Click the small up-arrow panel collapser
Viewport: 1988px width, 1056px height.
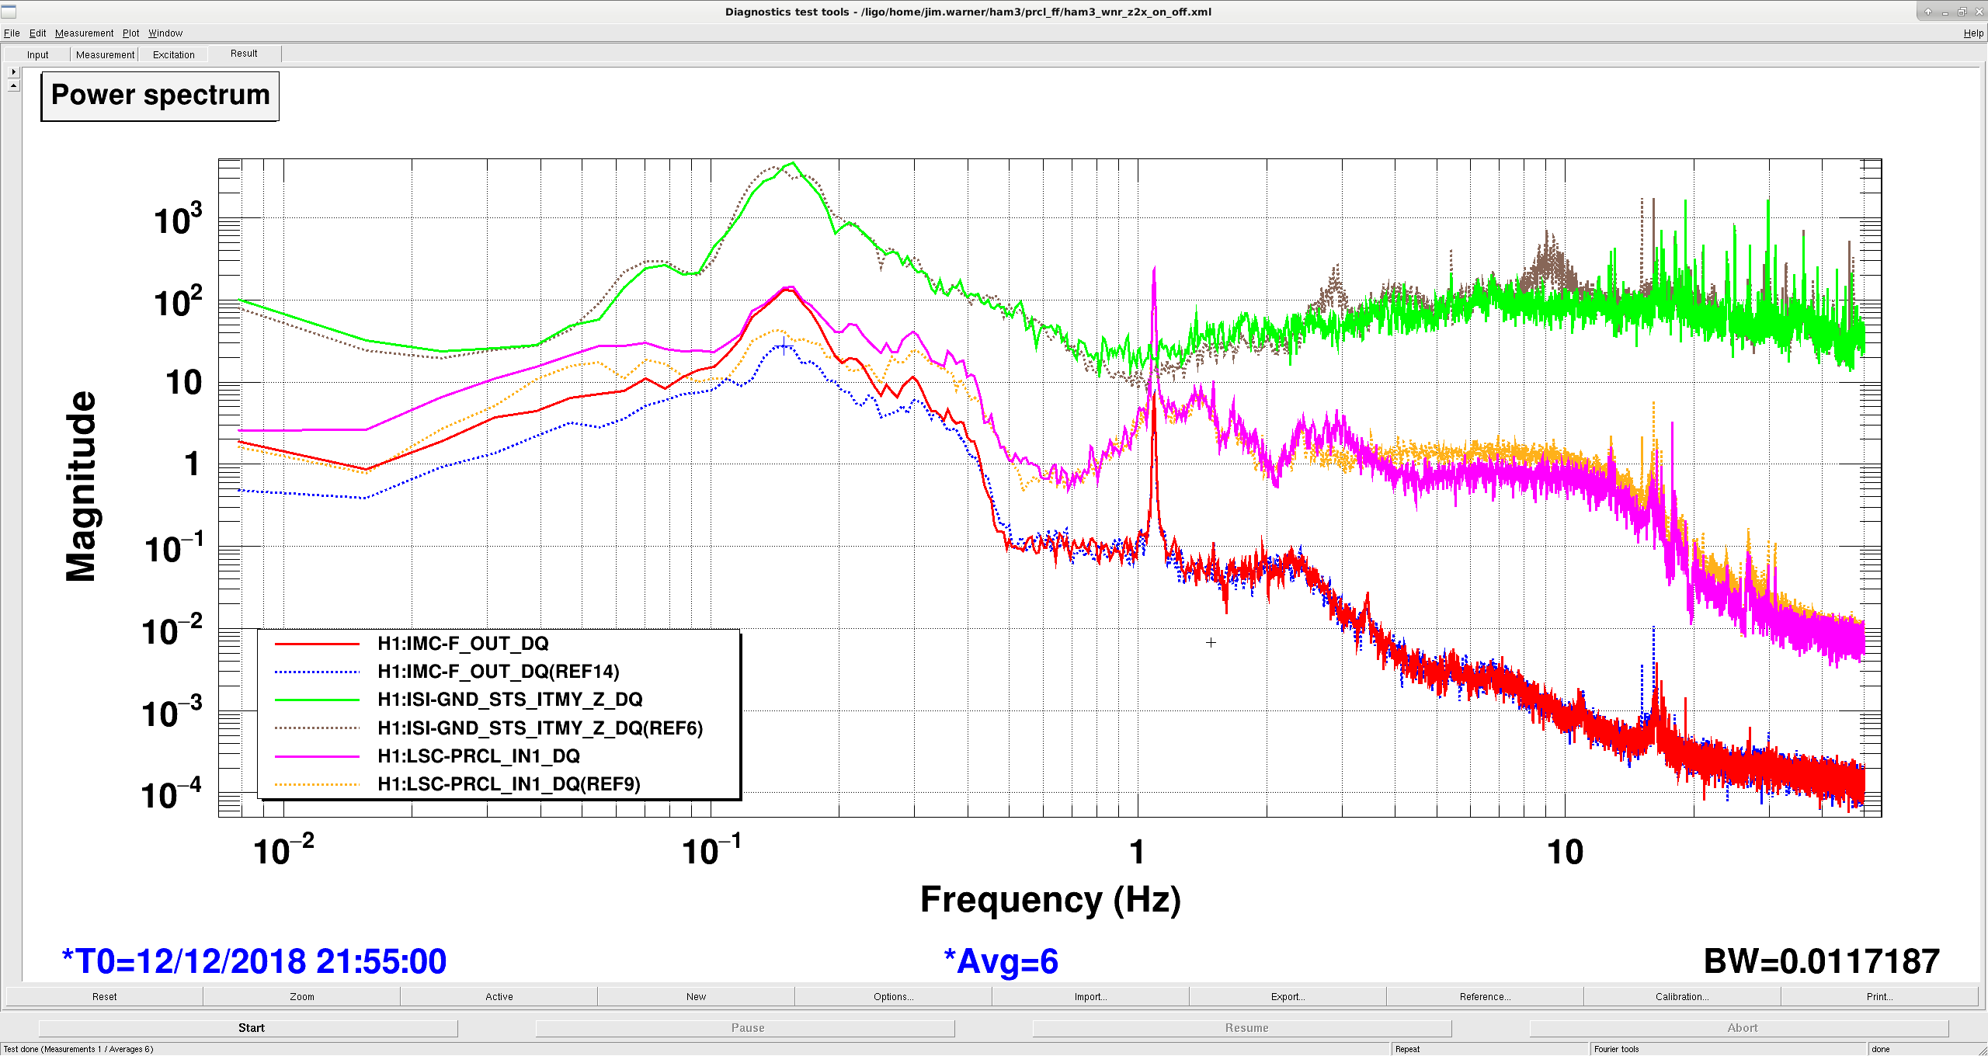[x=13, y=85]
